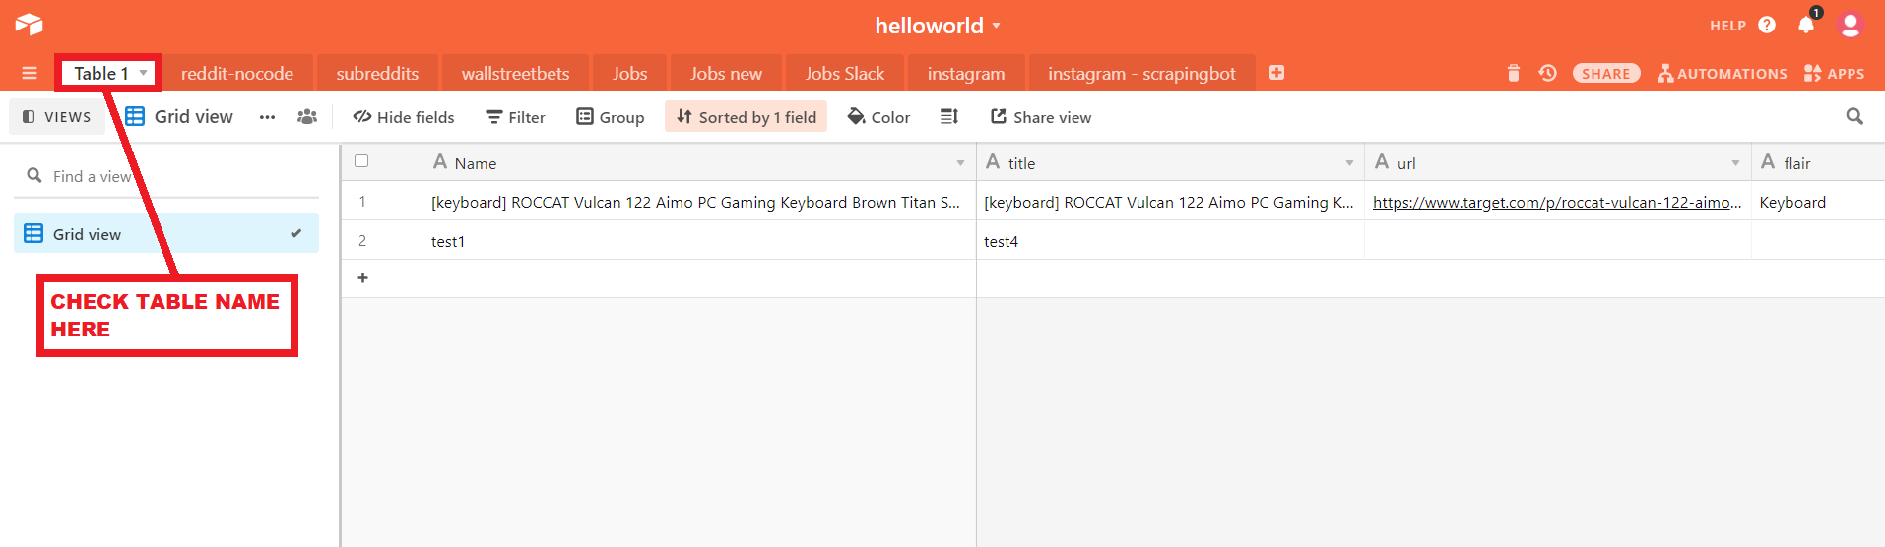Select Grid view in the sidebar
The width and height of the screenshot is (1885, 547).
[166, 234]
